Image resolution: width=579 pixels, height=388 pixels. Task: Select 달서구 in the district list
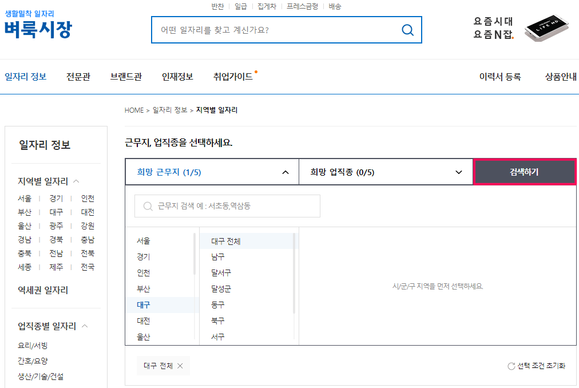click(x=221, y=273)
